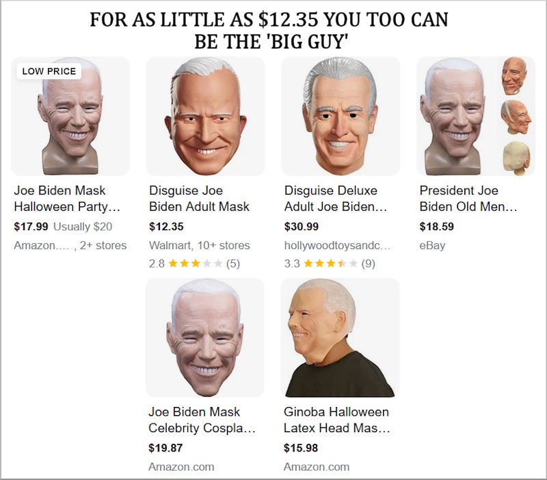
Task: Open the Ginoba Halloween Latex Head Mask image
Action: [340, 337]
